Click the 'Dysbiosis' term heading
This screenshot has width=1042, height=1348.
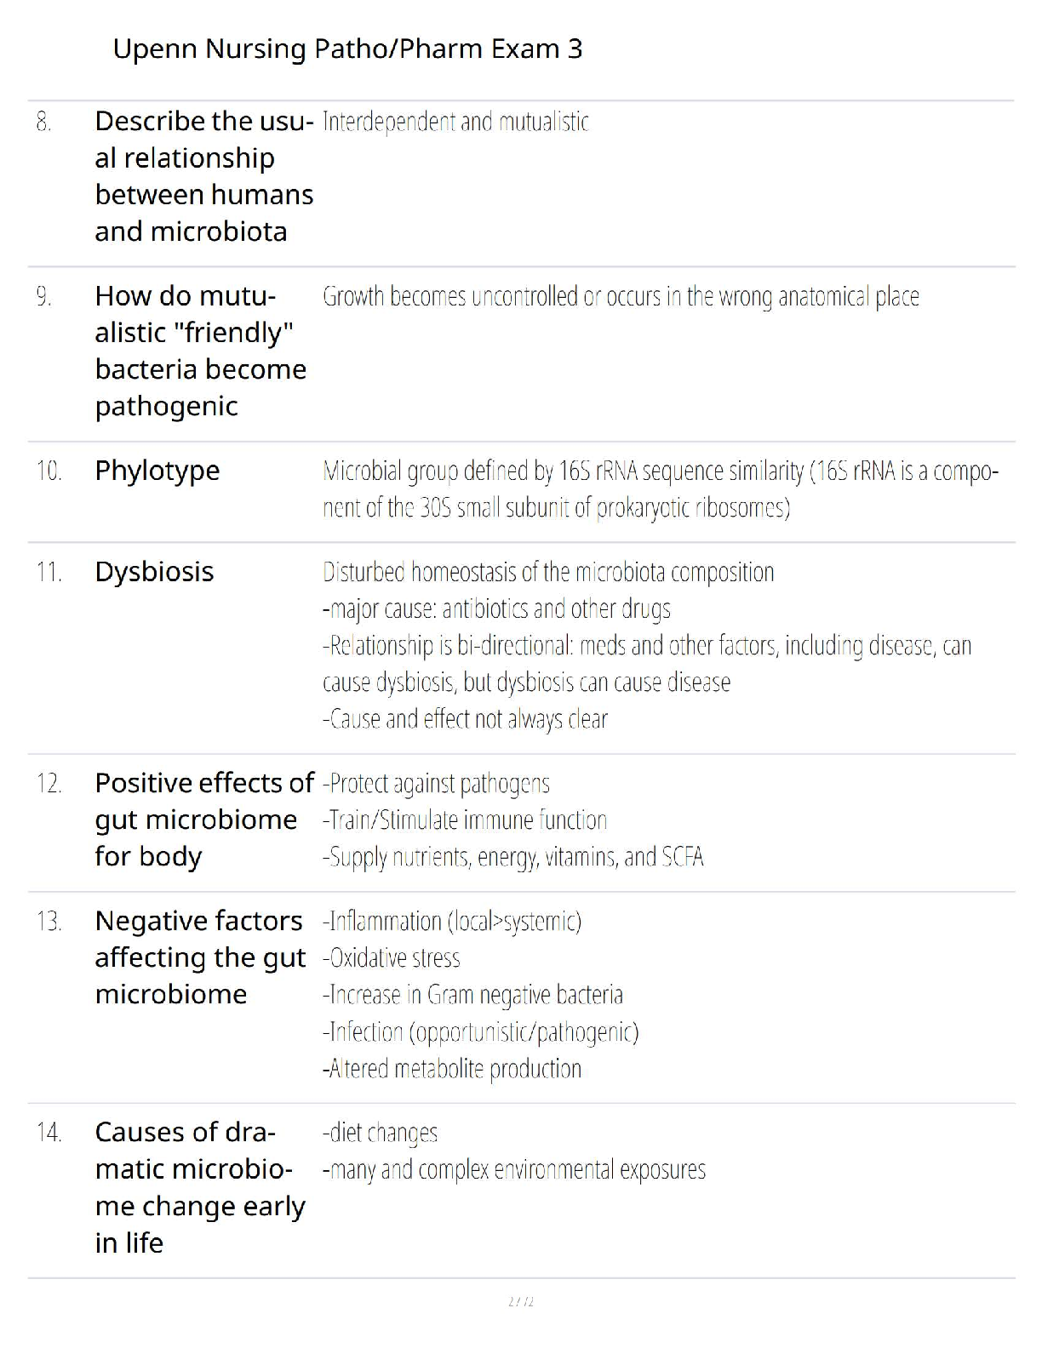(154, 572)
